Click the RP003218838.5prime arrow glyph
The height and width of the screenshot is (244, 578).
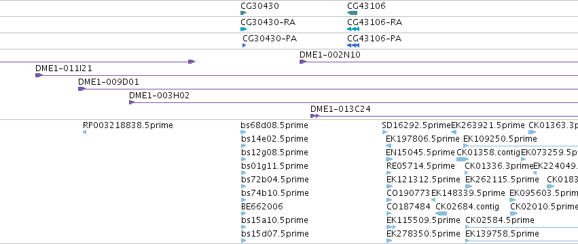point(84,132)
